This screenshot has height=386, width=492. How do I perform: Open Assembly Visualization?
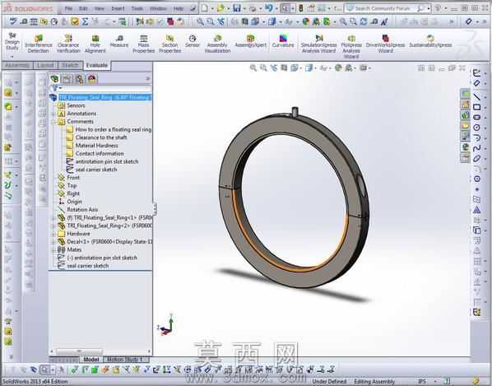click(217, 44)
